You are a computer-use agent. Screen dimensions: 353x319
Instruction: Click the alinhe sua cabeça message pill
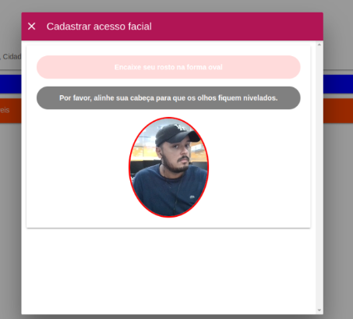point(168,98)
